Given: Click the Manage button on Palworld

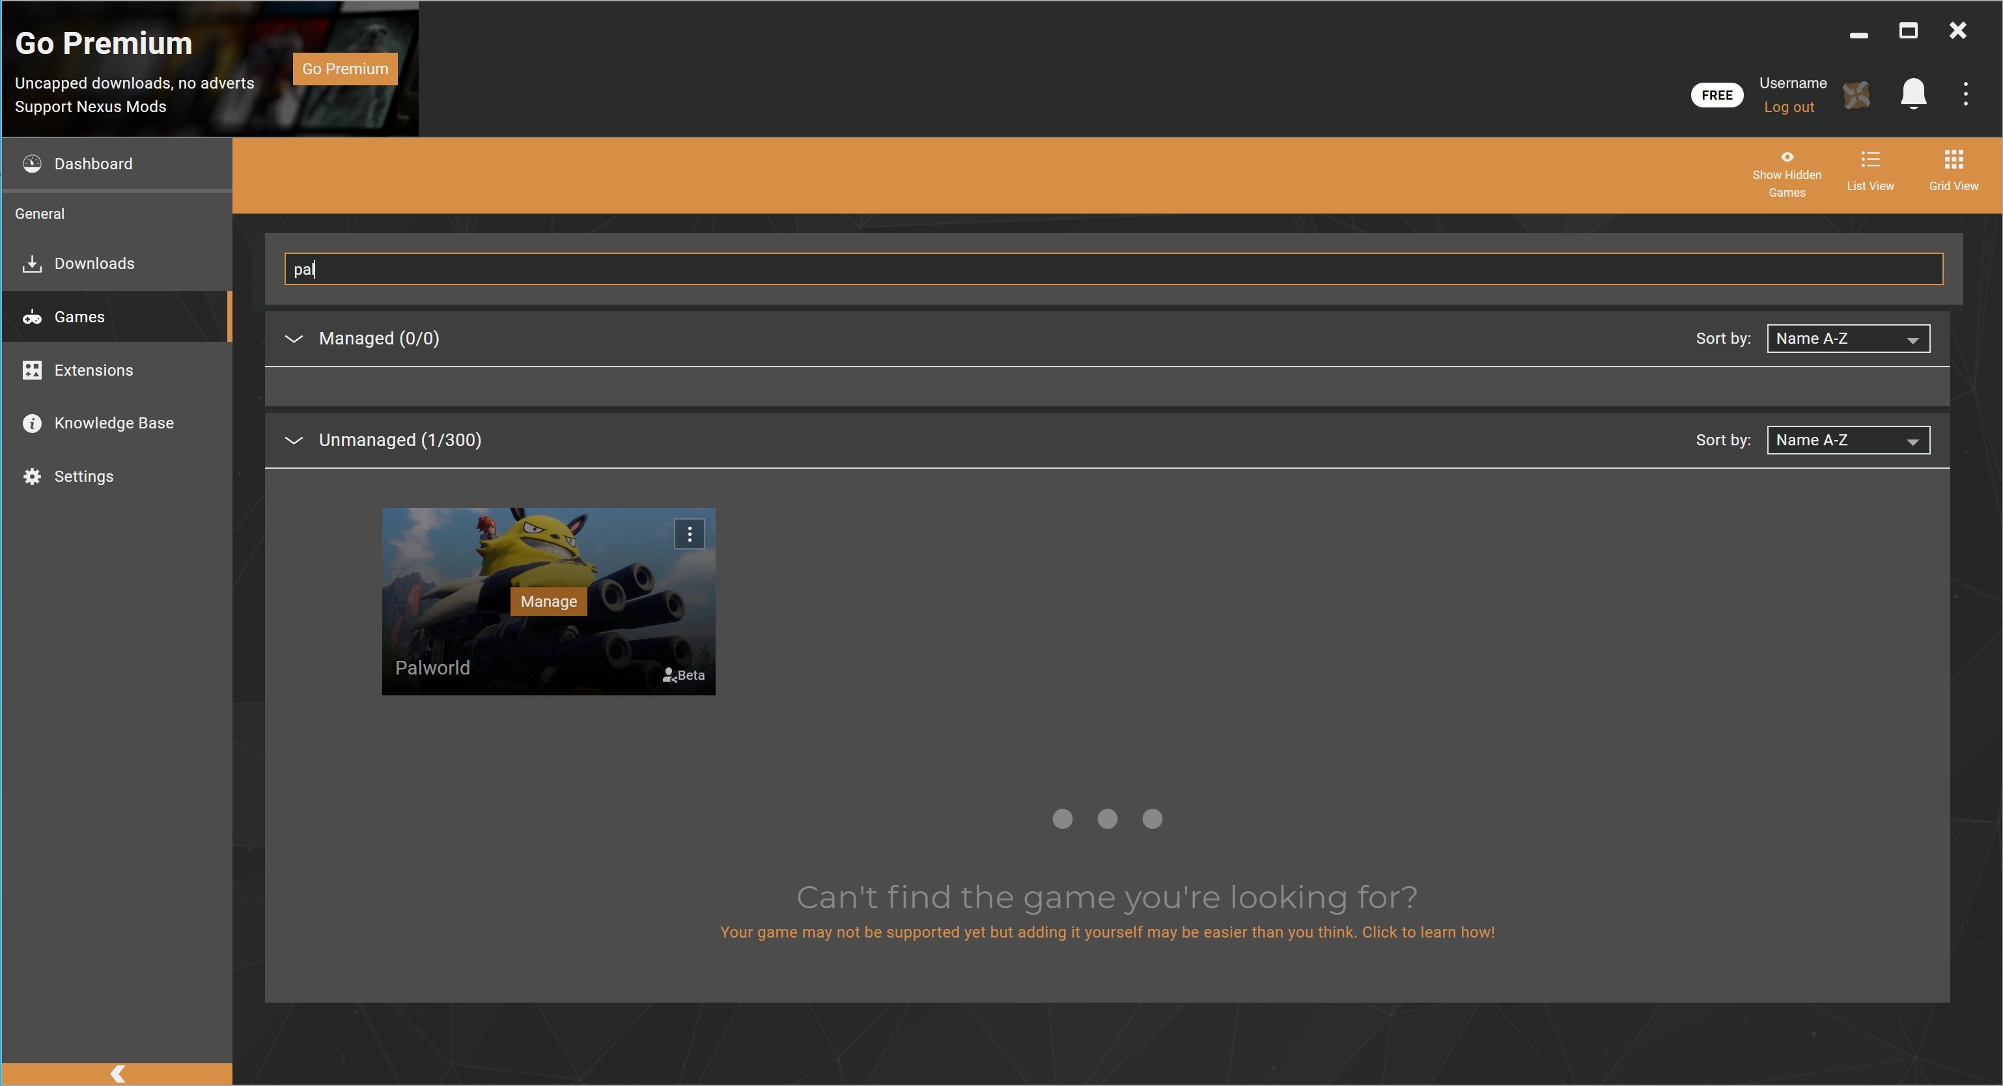Looking at the screenshot, I should (x=548, y=602).
